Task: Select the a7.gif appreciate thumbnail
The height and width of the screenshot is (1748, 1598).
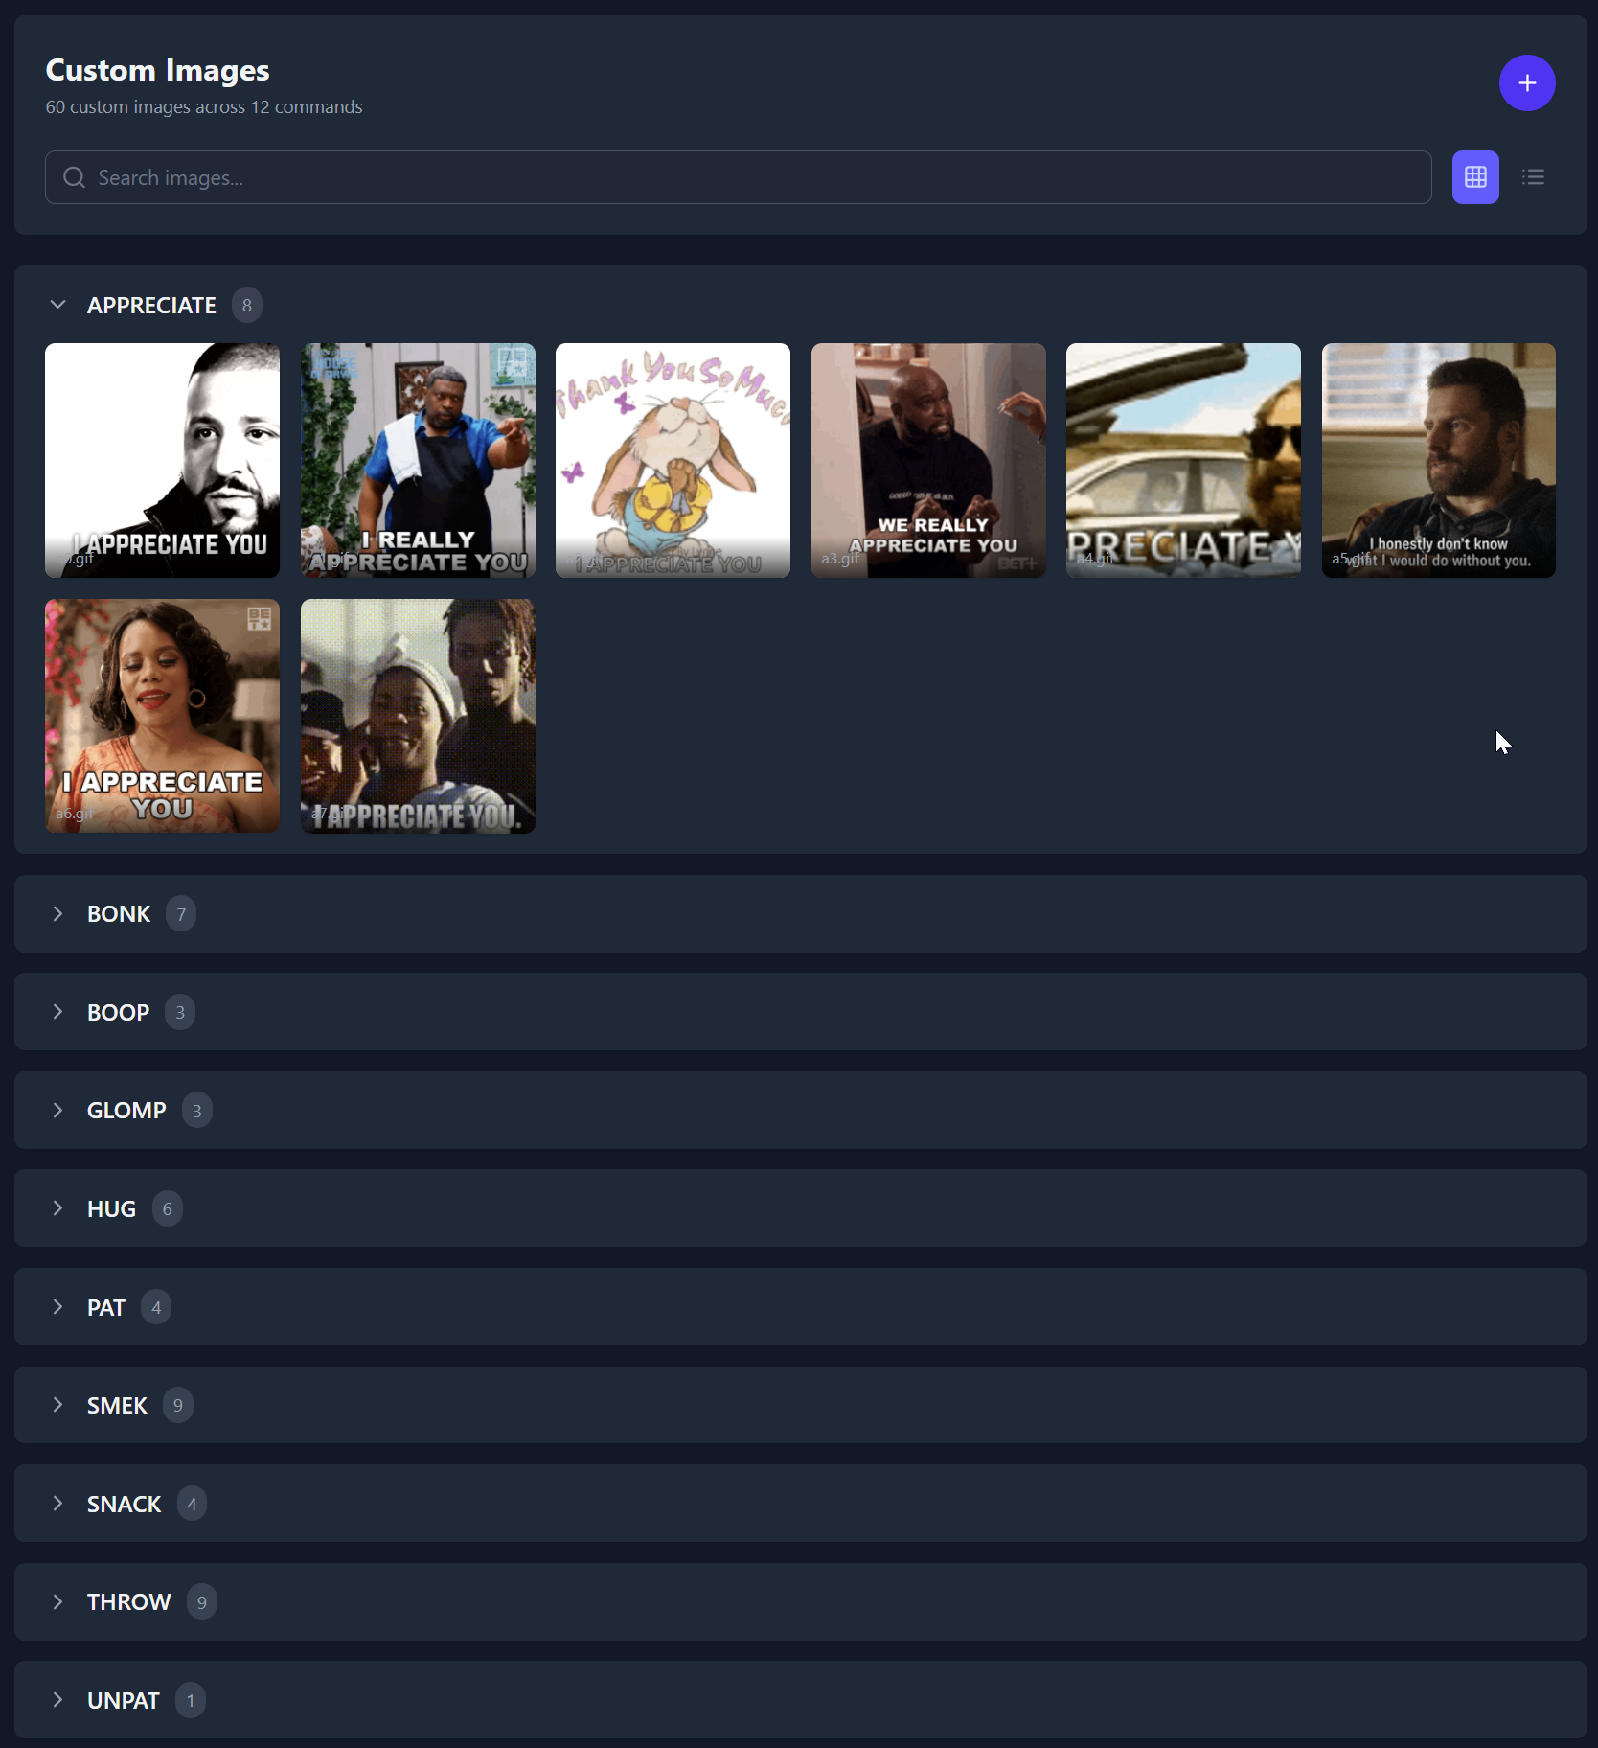Action: point(418,716)
